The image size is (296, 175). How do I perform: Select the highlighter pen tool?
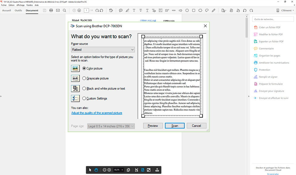[127, 10]
